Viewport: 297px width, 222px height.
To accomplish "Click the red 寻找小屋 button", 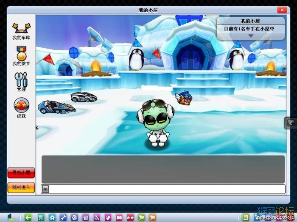I will (21, 173).
